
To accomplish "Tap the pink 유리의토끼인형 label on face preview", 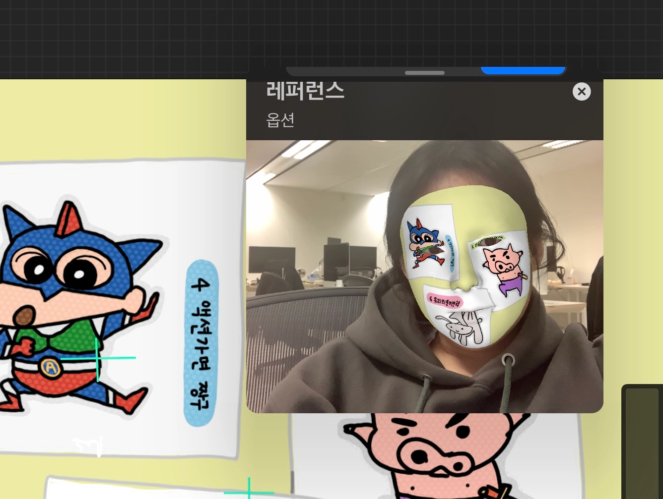I will pyautogui.click(x=445, y=301).
